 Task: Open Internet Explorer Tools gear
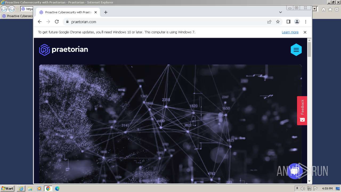pos(337,9)
